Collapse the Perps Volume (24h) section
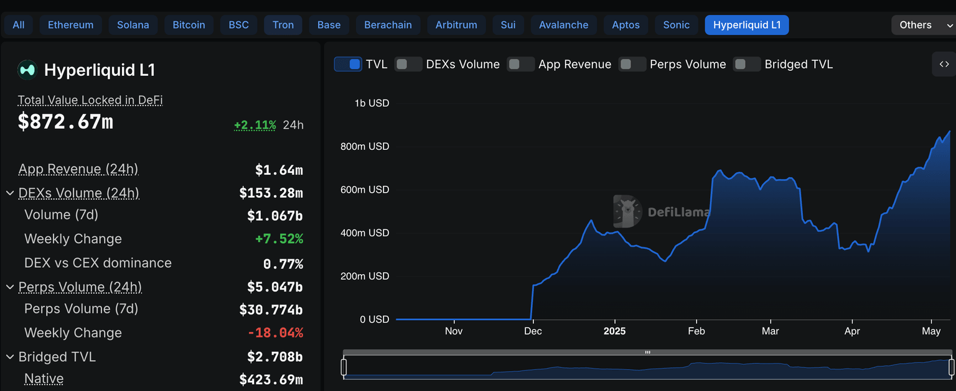This screenshot has height=391, width=956. (x=10, y=287)
